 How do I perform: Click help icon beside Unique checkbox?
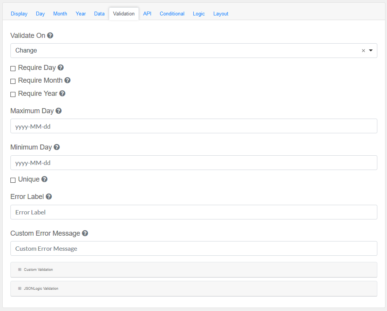44,179
